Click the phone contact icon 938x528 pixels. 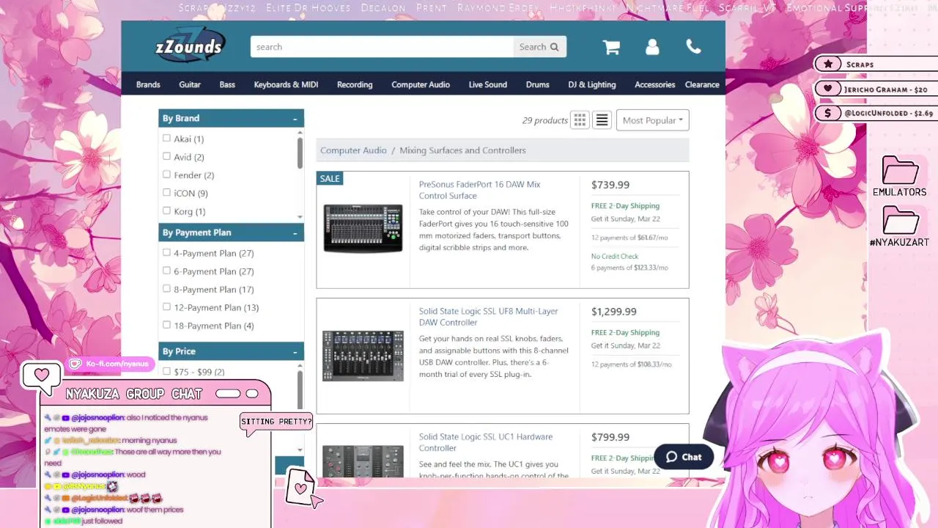pyautogui.click(x=693, y=47)
